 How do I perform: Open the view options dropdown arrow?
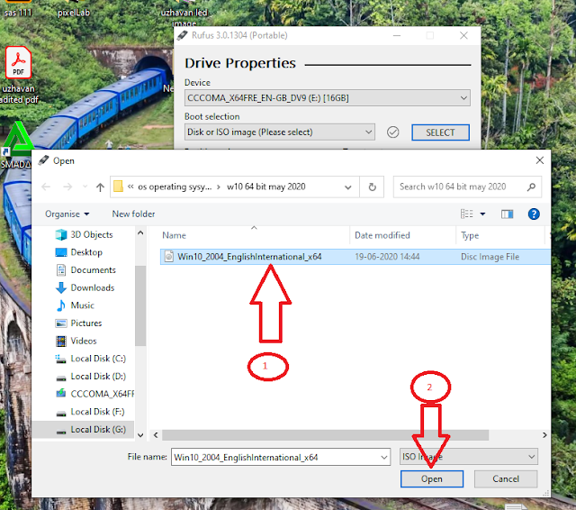coord(482,214)
